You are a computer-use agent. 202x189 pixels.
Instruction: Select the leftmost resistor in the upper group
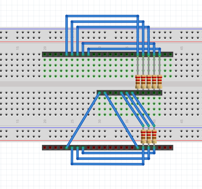pyautogui.click(x=138, y=81)
